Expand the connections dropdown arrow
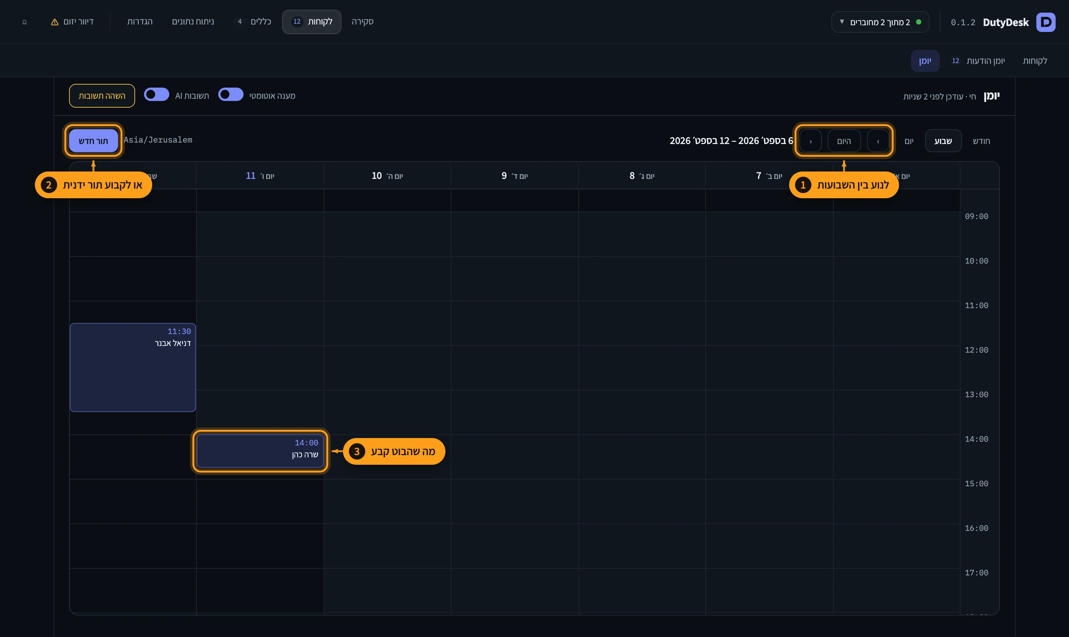1069x637 pixels. [842, 22]
